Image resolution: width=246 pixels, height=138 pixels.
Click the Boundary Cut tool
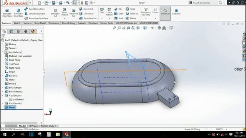88,18
